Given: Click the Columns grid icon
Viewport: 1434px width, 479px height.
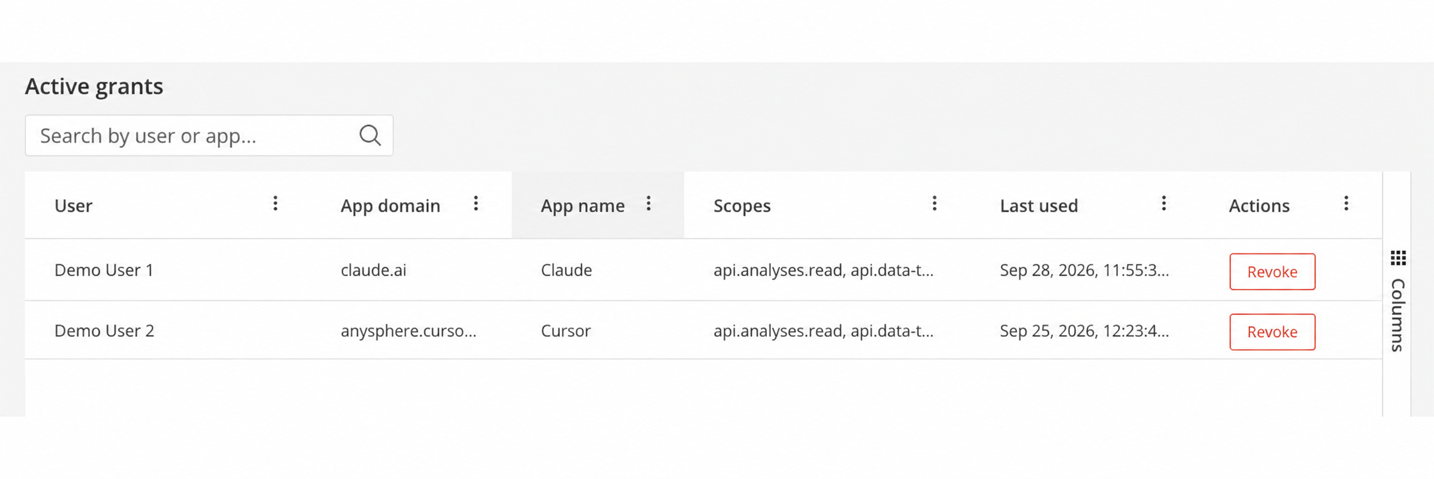Looking at the screenshot, I should point(1398,258).
